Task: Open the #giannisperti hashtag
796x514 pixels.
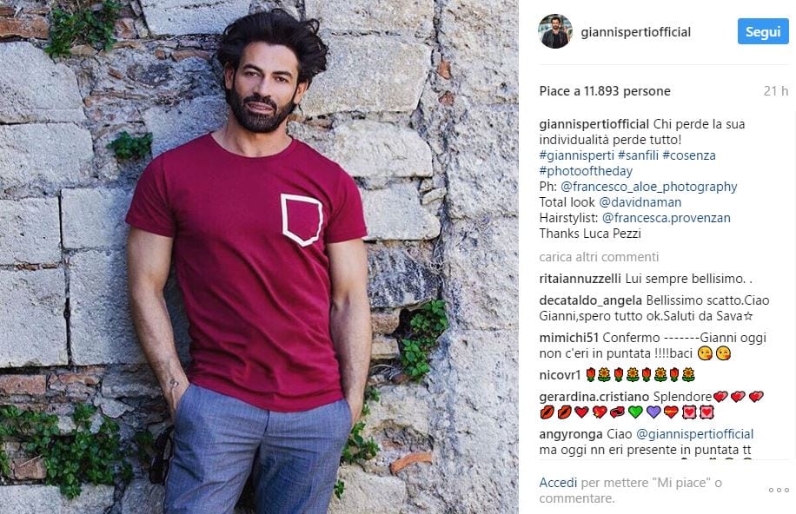Action: point(576,155)
